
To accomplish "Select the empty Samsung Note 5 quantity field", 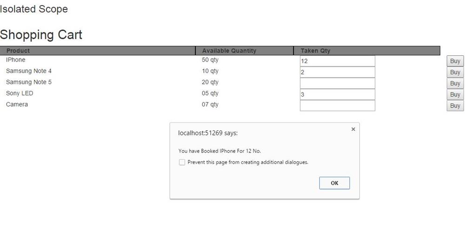I will pos(337,84).
